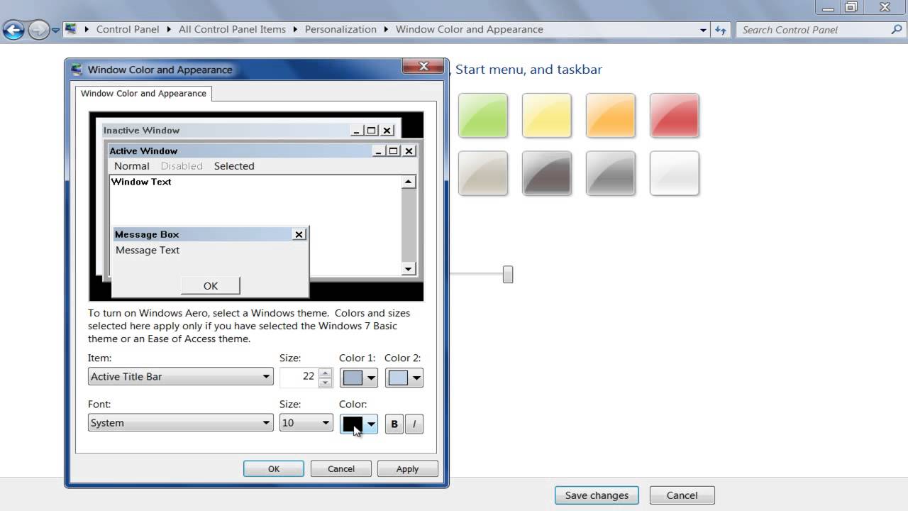Click the preview scrollbar down arrow
908x511 pixels.
[408, 269]
